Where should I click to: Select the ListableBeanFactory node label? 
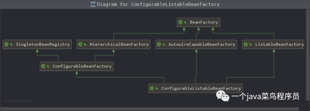point(280,44)
